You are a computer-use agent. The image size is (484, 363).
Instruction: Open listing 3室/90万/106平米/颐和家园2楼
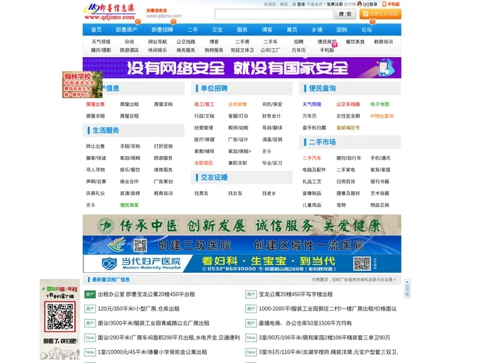[x=325, y=337]
